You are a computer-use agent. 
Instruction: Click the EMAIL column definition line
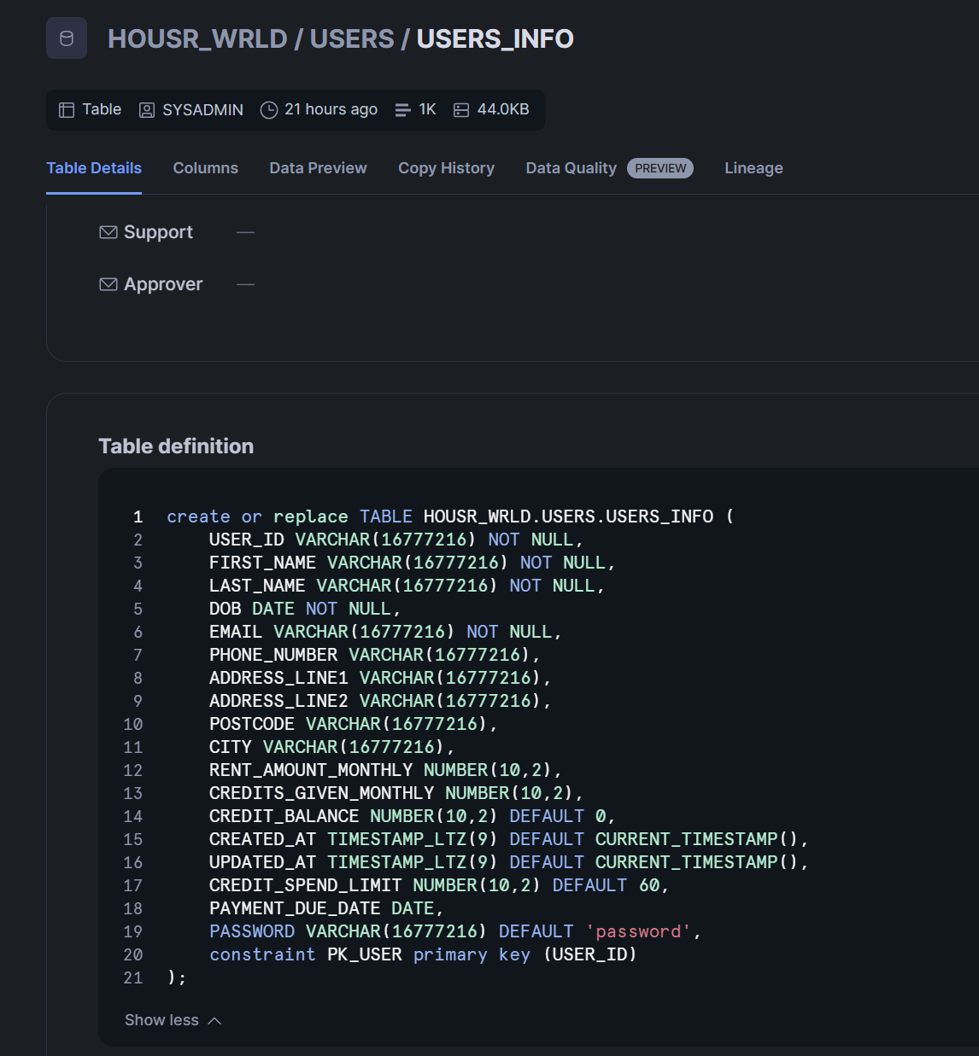385,632
